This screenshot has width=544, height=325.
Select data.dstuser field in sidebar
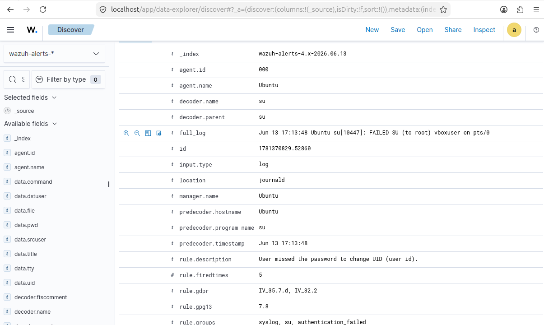(30, 196)
